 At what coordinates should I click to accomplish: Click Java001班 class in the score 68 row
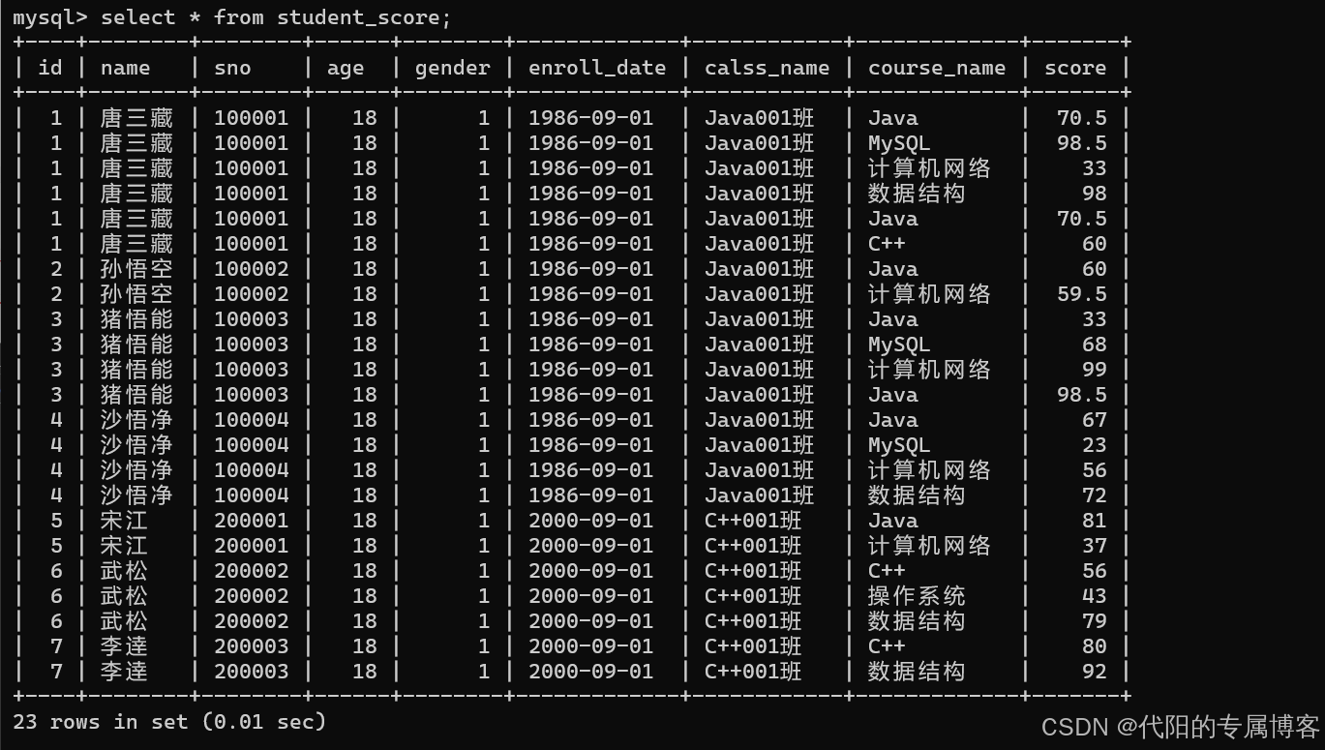point(760,345)
